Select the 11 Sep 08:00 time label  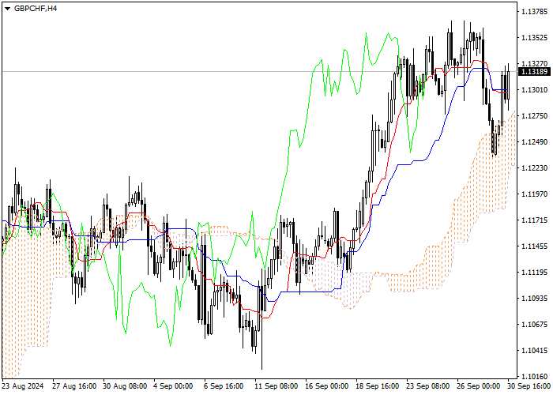coord(276,386)
